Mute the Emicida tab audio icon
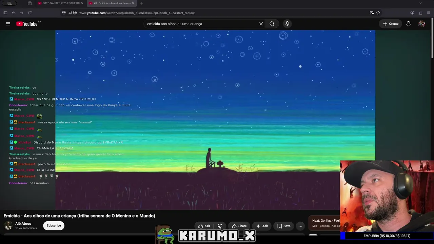 95,3
